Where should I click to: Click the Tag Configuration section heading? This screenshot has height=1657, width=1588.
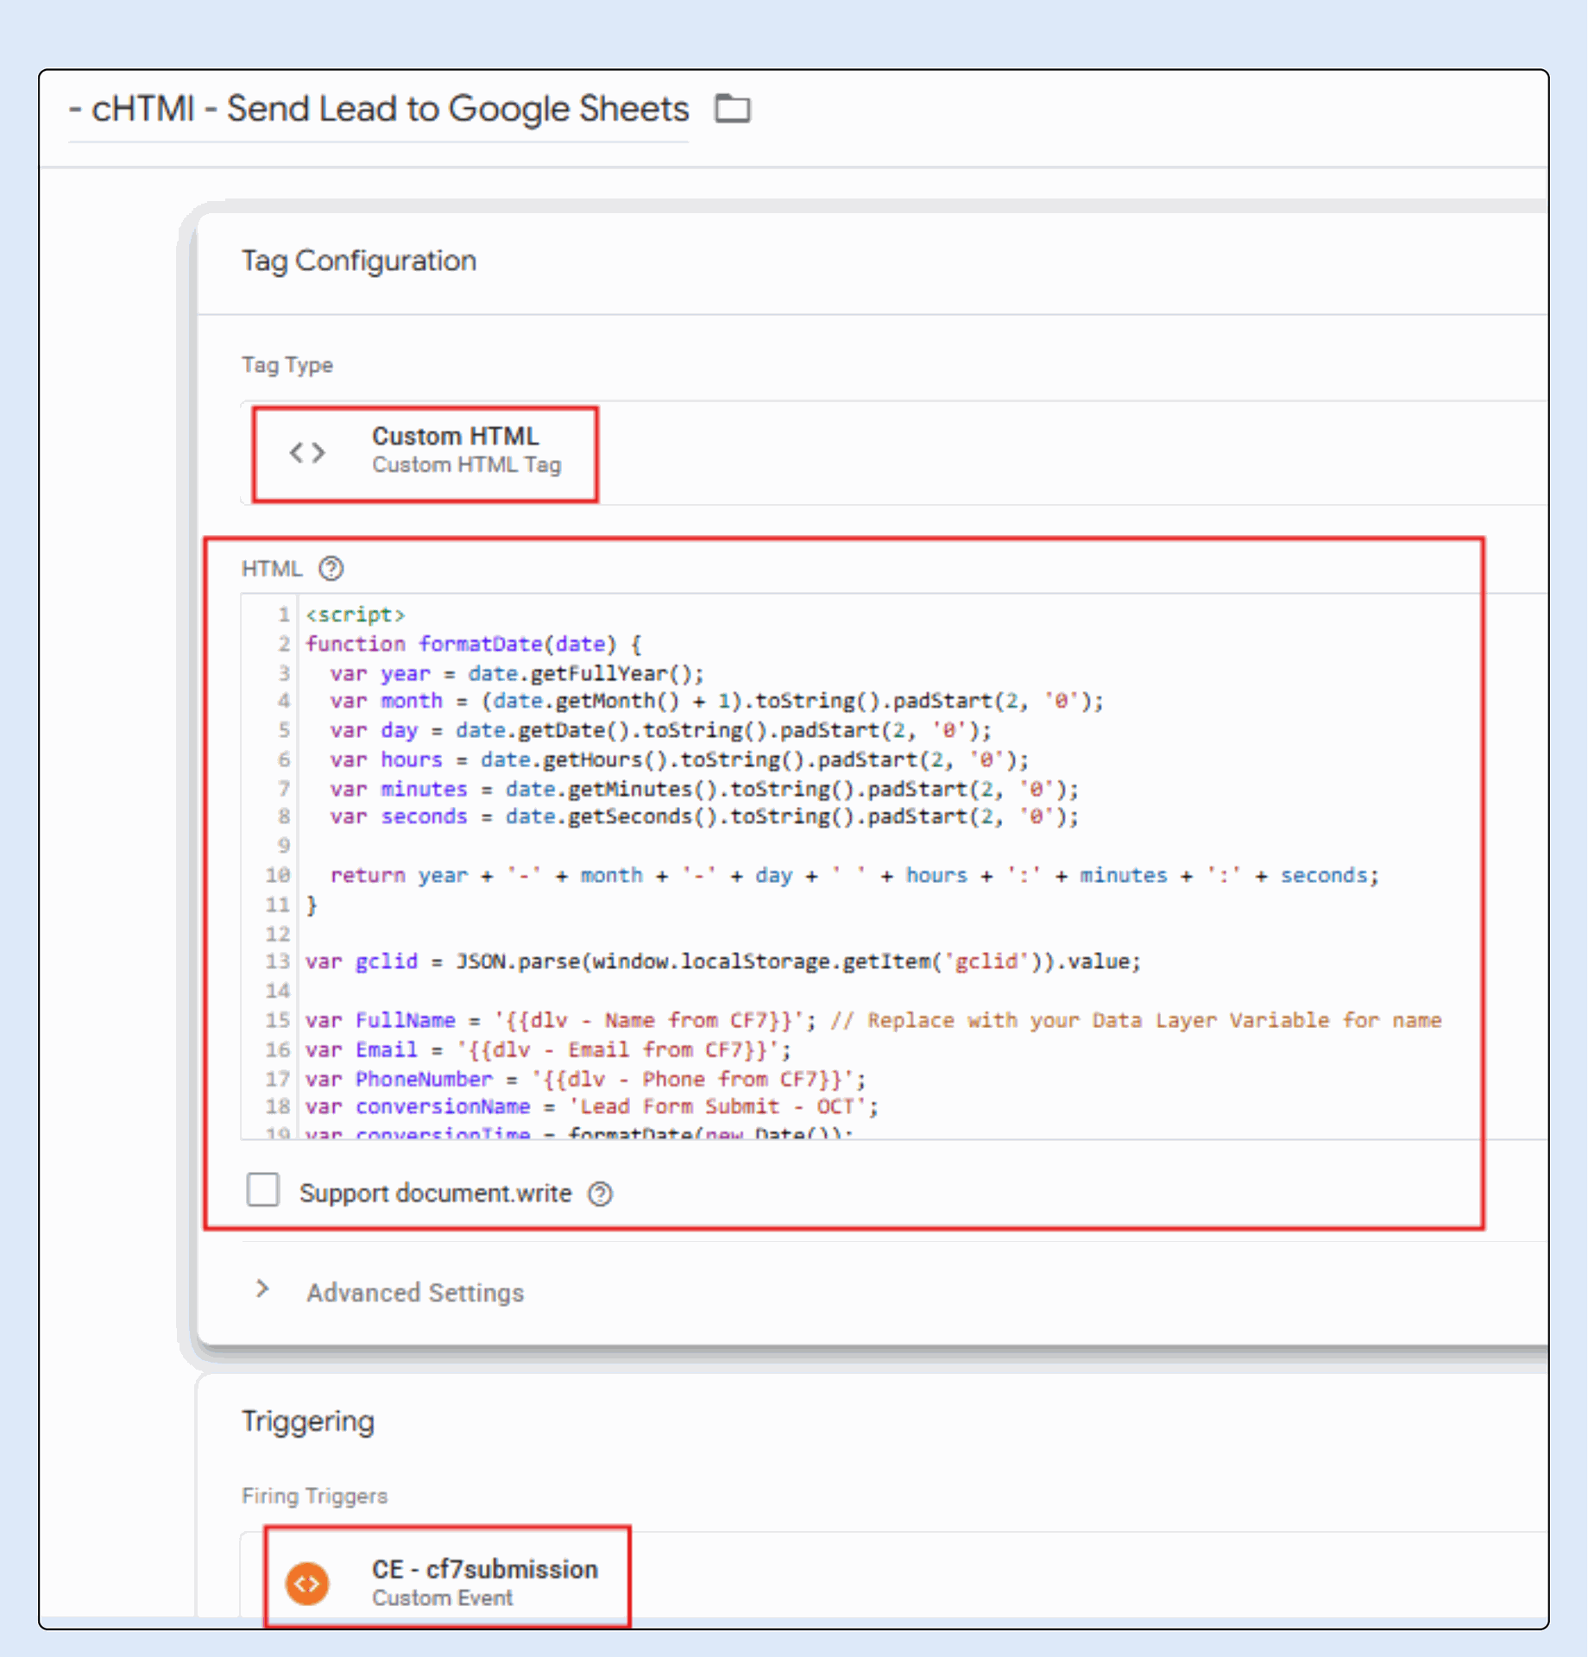pyautogui.click(x=358, y=261)
